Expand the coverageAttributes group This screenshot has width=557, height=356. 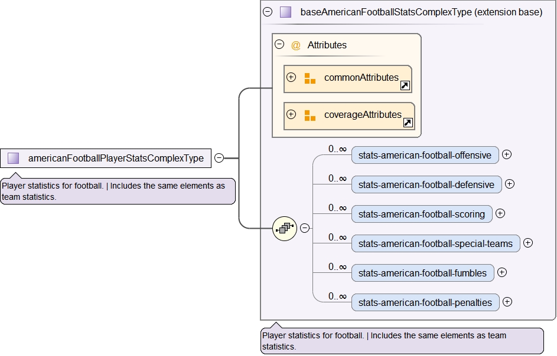tap(291, 115)
